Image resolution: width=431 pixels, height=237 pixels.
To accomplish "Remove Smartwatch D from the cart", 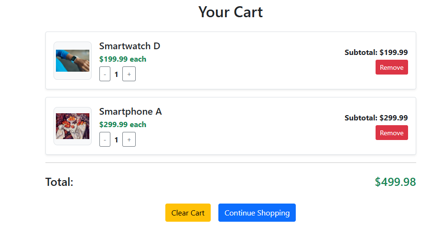I will coord(391,67).
